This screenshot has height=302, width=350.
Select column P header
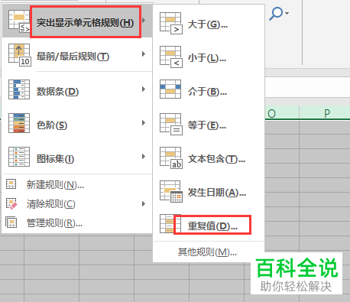click(x=325, y=113)
